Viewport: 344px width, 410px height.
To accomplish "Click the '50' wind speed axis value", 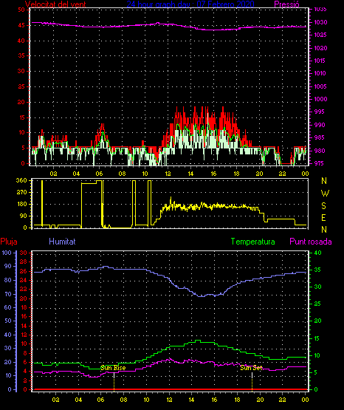I will click(x=21, y=10).
